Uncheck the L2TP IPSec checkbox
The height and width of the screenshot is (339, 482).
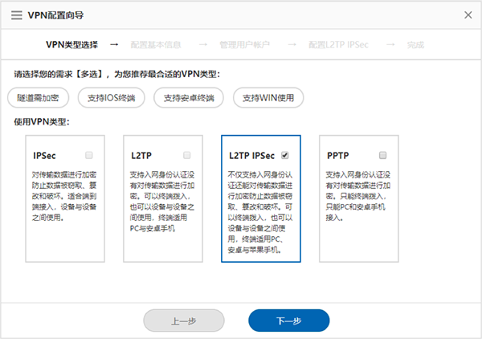285,155
